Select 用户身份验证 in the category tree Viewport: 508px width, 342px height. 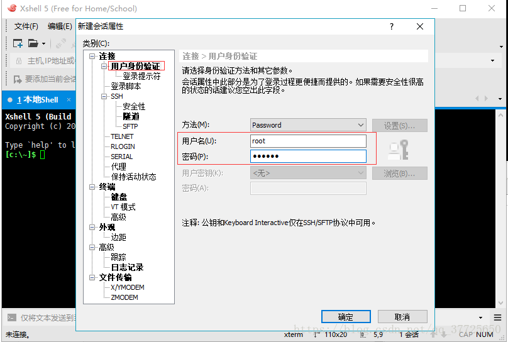(x=136, y=66)
